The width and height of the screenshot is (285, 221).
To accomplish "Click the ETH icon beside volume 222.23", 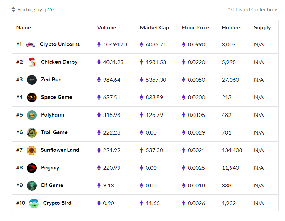I will [x=99, y=132].
